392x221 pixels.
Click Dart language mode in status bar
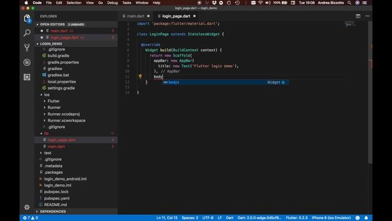click(230, 218)
